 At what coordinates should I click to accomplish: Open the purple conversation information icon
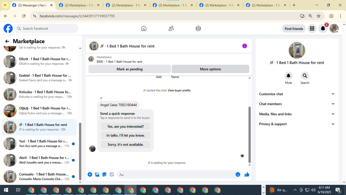(x=244, y=46)
